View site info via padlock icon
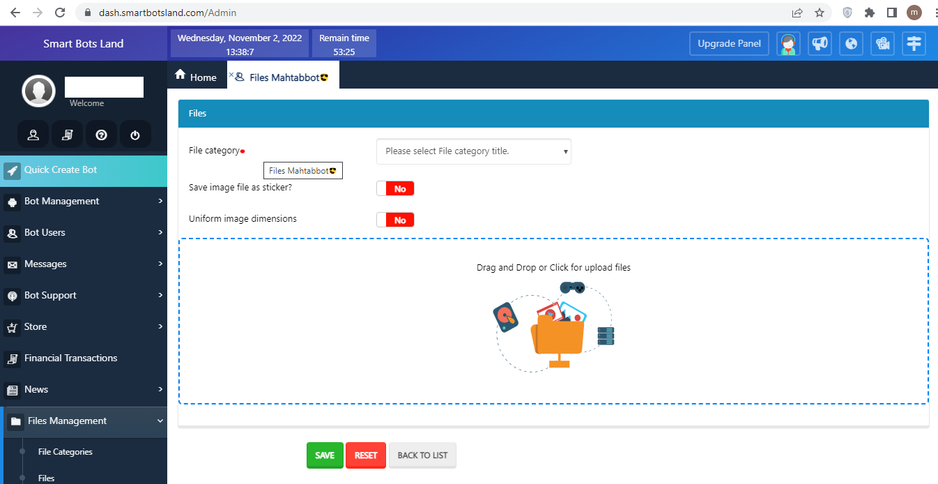Viewport: 938px width, 484px height. click(x=88, y=13)
